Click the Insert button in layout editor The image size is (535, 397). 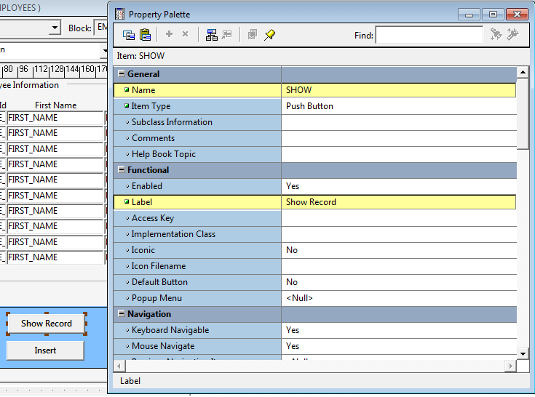tap(45, 350)
